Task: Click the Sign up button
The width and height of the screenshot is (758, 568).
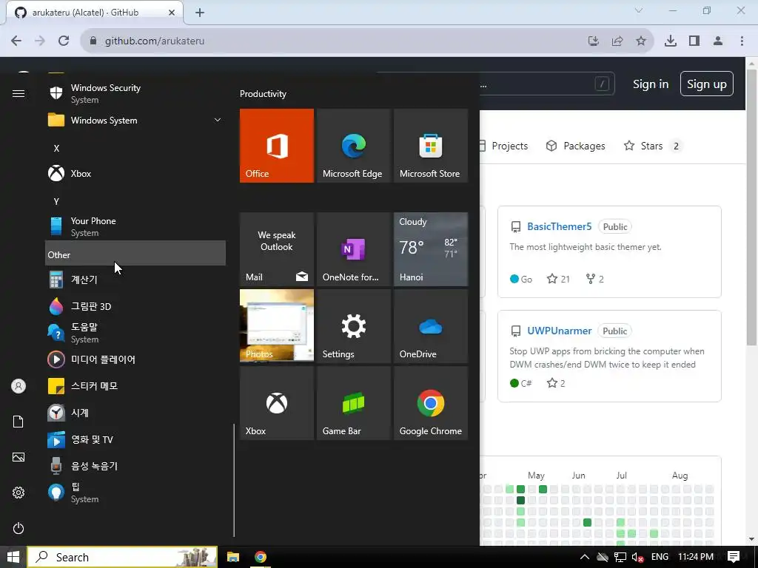Action: 707,84
